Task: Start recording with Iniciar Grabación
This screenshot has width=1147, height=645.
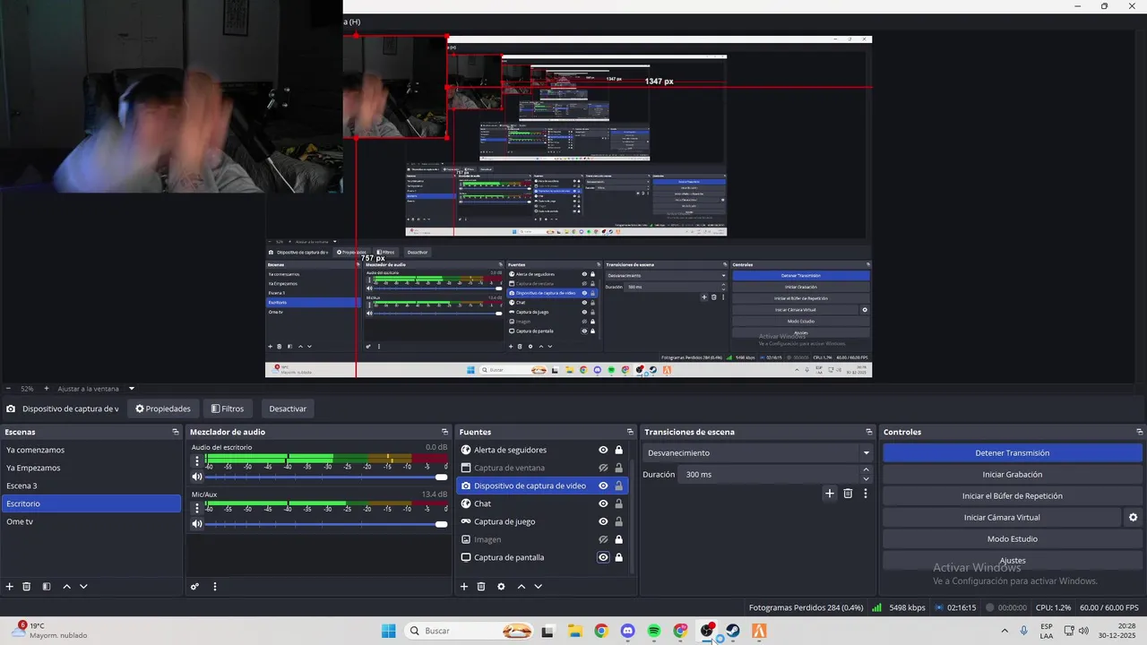Action: pos(1013,475)
